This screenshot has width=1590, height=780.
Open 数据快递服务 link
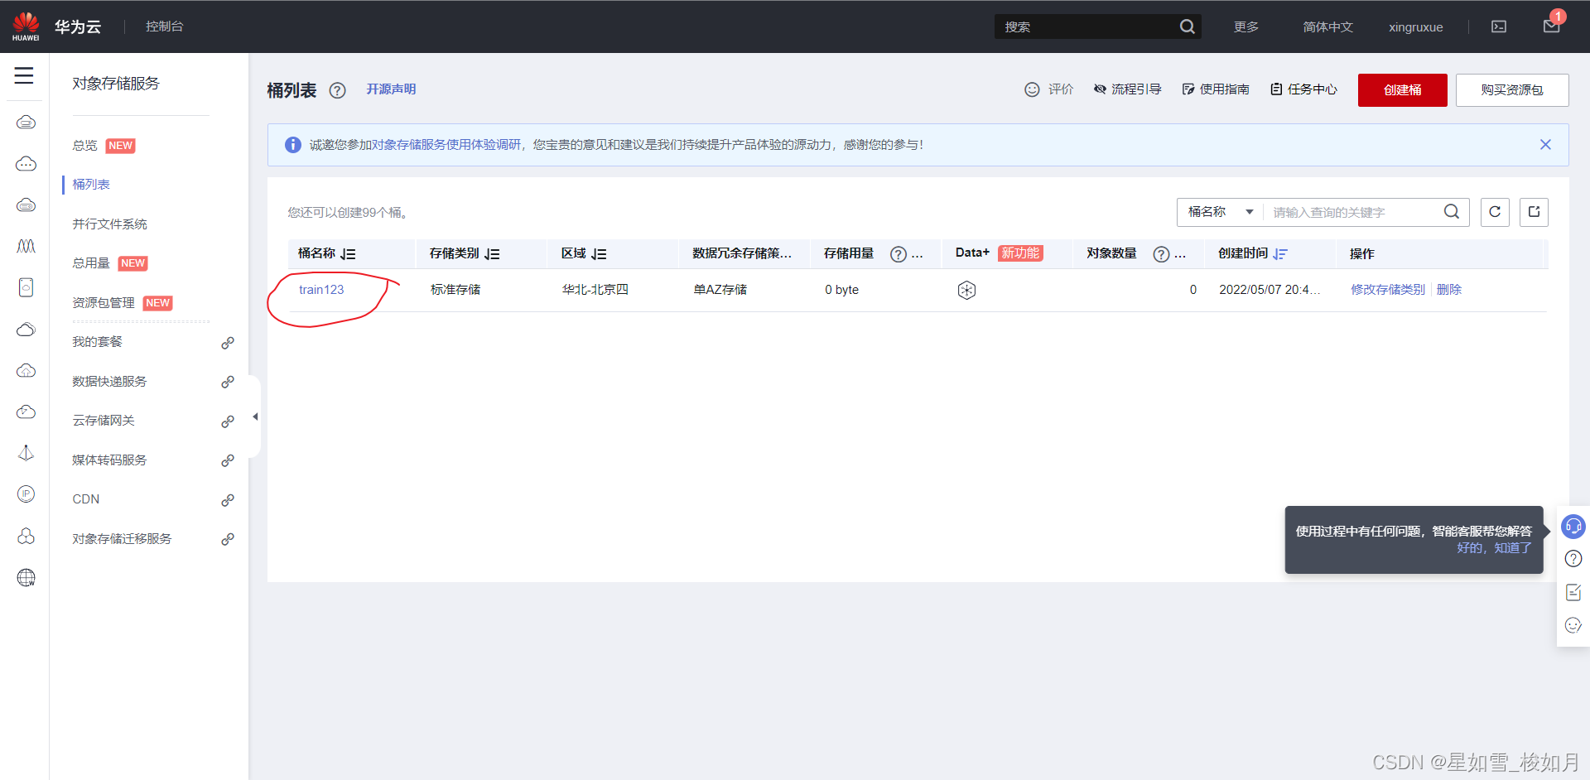109,382
